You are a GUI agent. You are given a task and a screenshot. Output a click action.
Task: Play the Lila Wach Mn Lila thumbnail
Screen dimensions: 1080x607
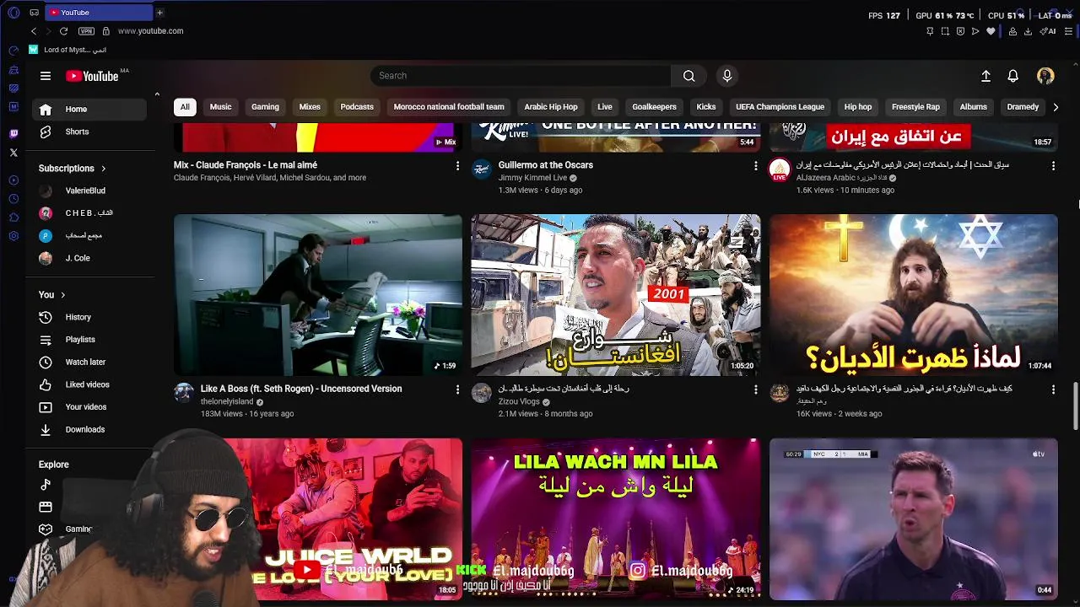616,518
